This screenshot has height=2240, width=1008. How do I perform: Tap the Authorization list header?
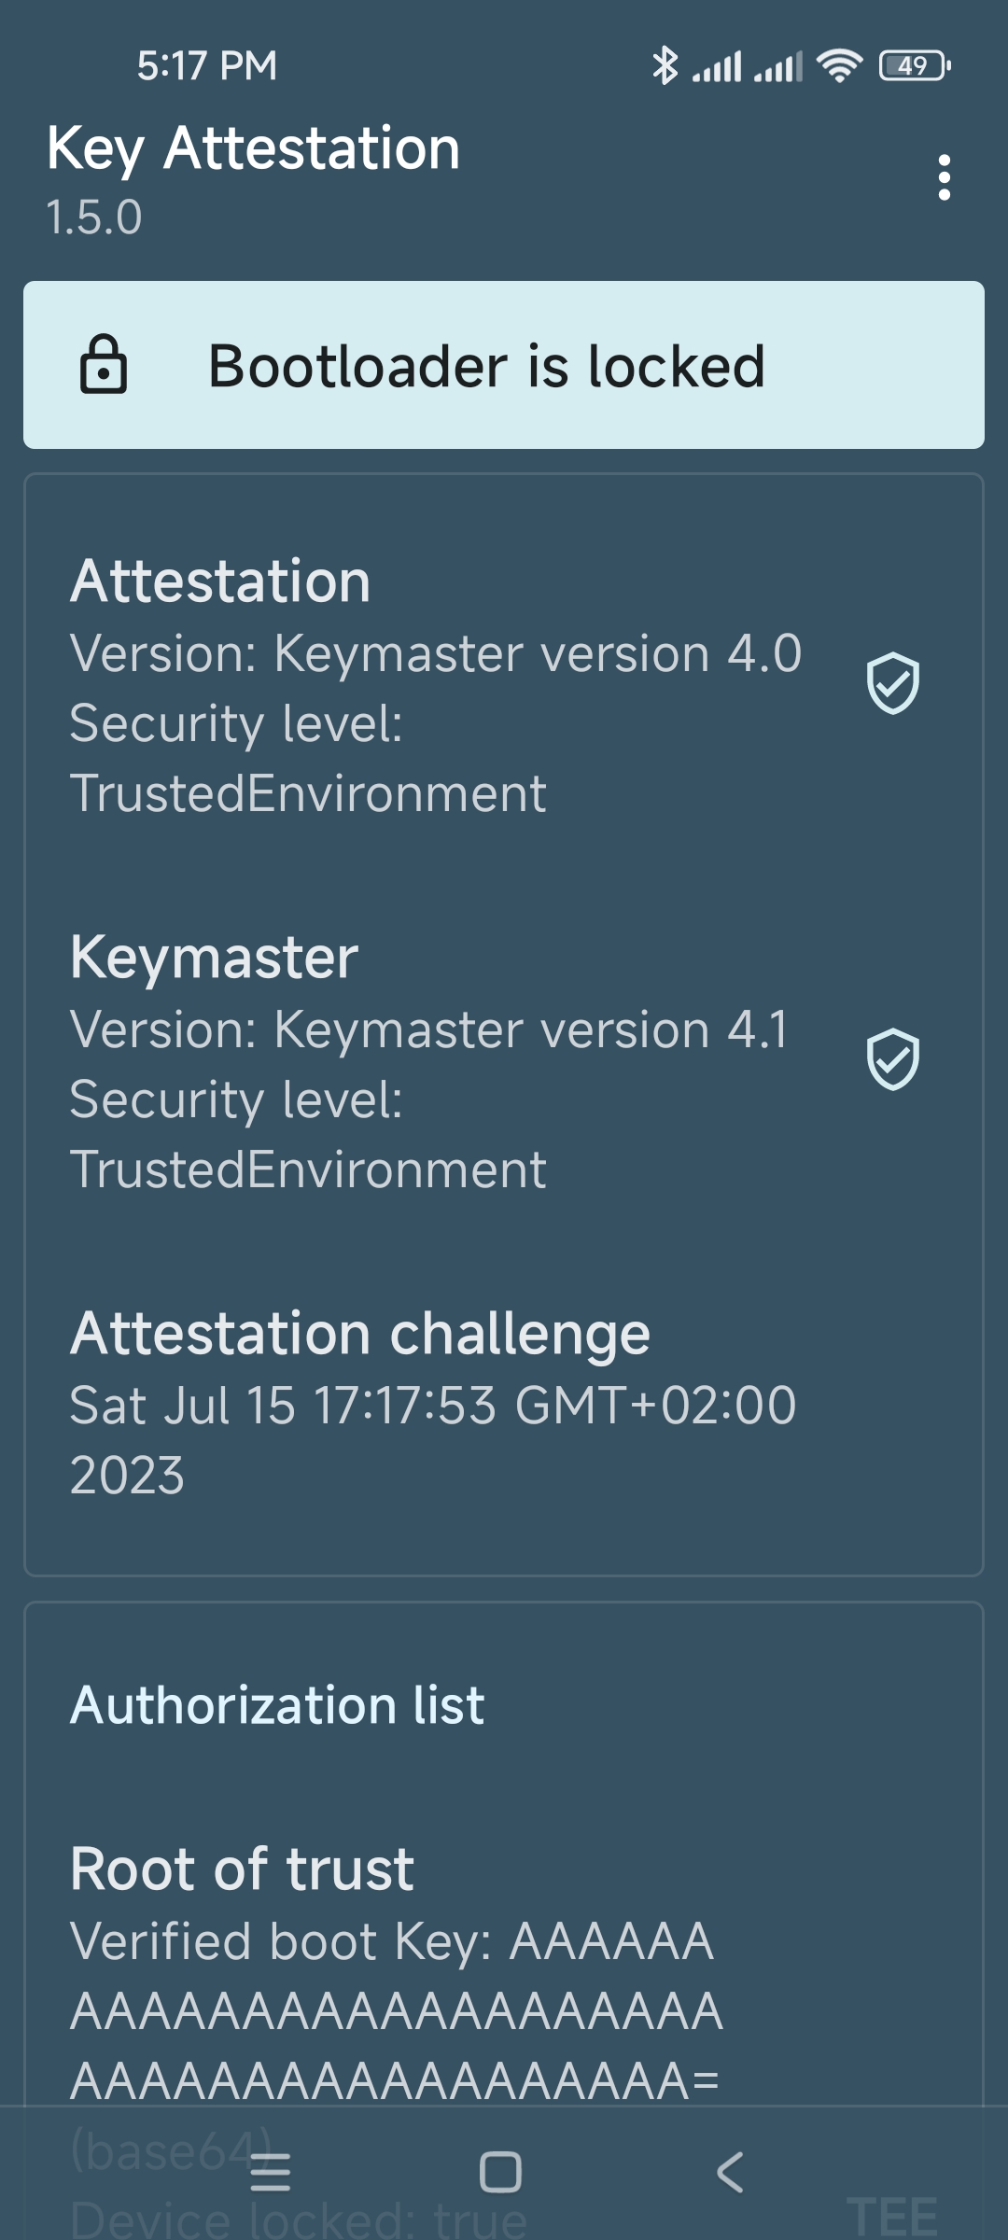(x=277, y=1706)
